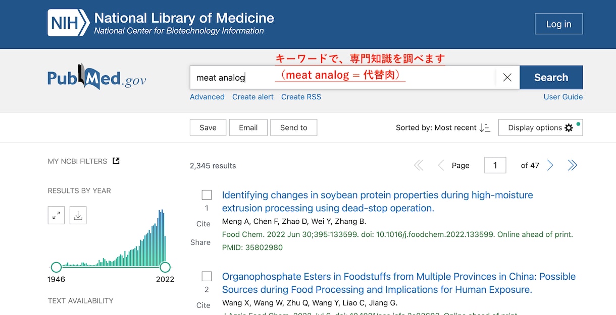The image size is (616, 315).
Task: Open the Send to menu
Action: click(293, 128)
